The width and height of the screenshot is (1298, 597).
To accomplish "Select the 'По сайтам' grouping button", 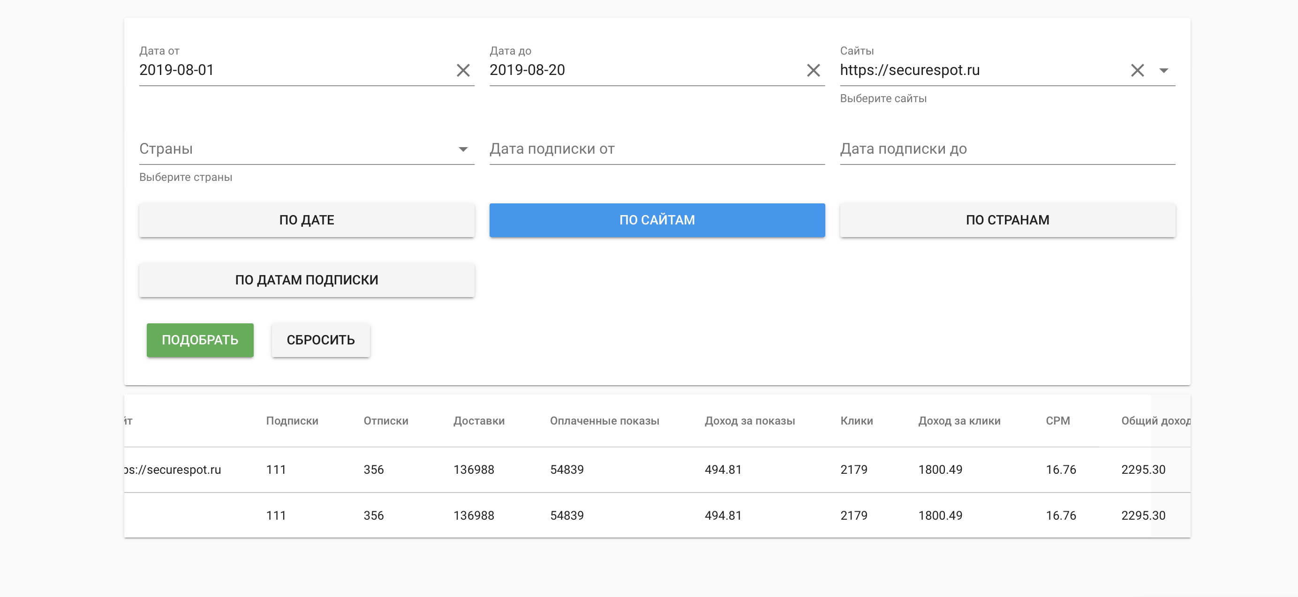I will (657, 220).
